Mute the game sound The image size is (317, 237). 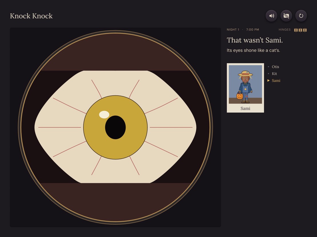coord(271,16)
